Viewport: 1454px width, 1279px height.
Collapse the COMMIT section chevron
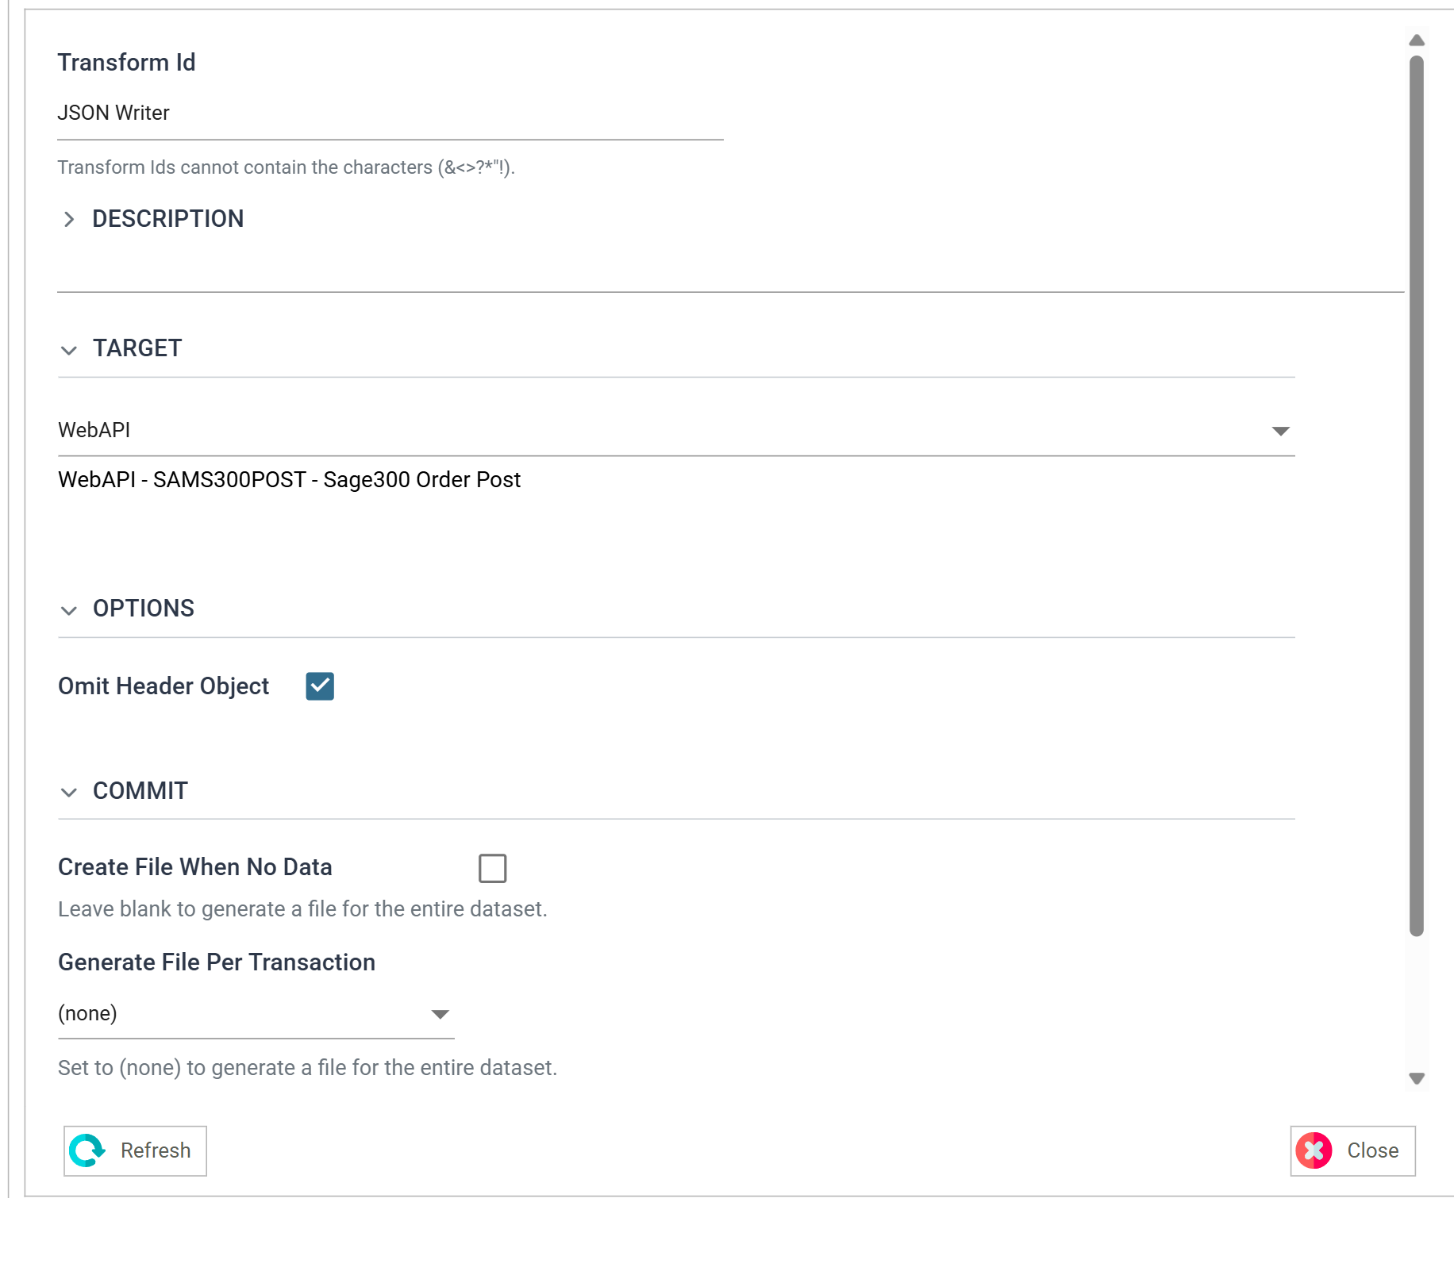coord(69,792)
